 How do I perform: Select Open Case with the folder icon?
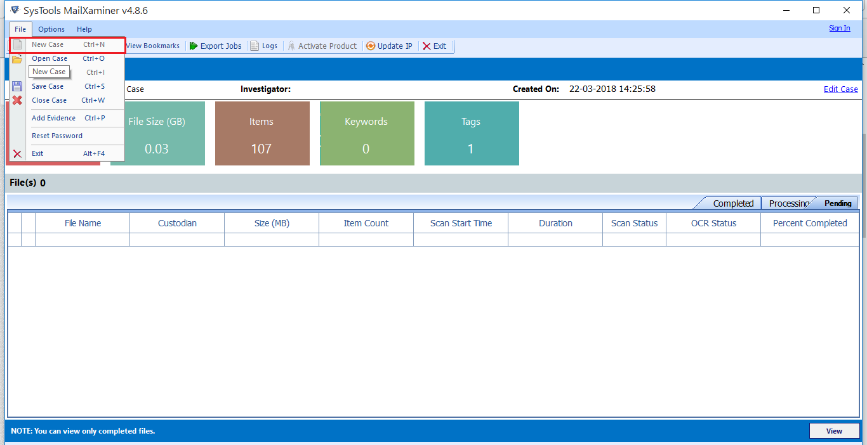tap(67, 58)
